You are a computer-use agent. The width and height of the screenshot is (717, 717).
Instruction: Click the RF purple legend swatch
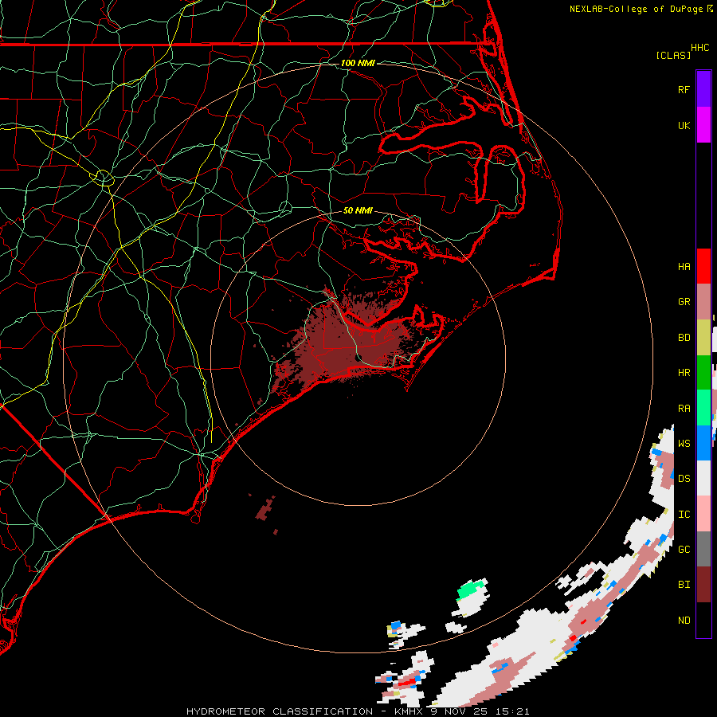coord(703,89)
